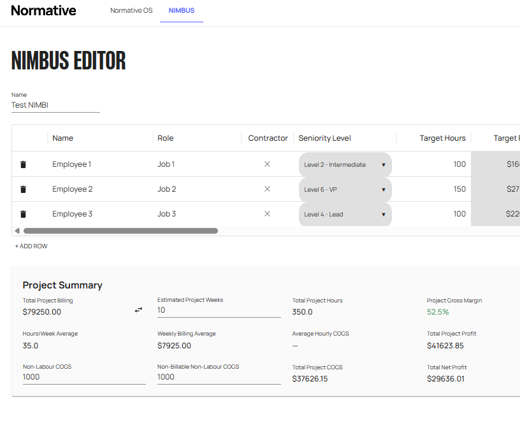Click the Total Project Billing value $79250.00
520x426 pixels.
(x=42, y=312)
